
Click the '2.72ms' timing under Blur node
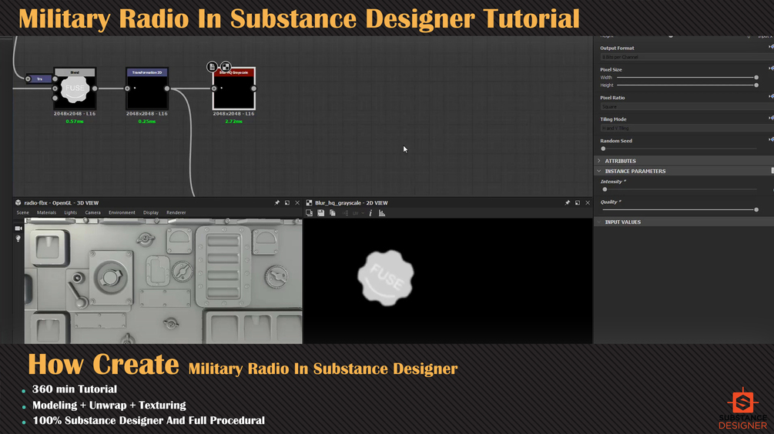pyautogui.click(x=233, y=122)
